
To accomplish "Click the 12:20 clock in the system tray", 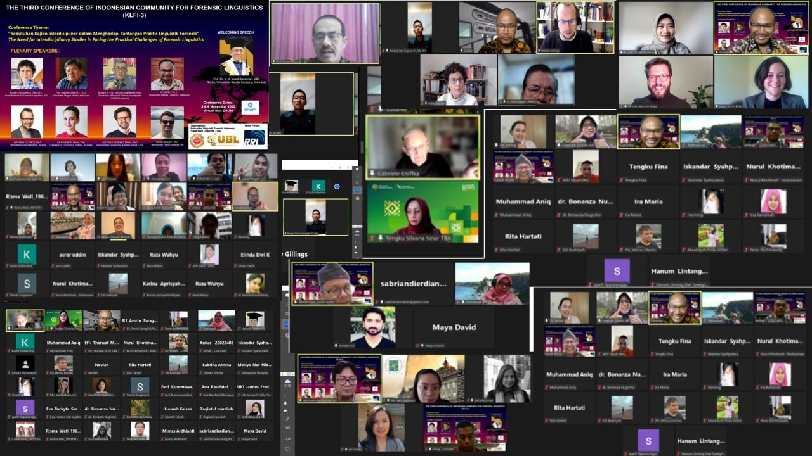I will click(x=287, y=438).
